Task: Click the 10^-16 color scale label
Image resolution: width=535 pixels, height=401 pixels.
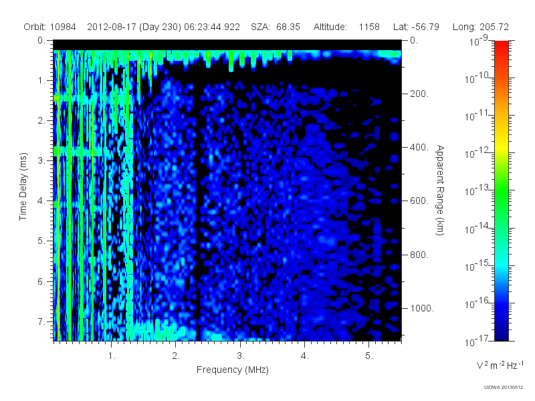Action: click(477, 304)
